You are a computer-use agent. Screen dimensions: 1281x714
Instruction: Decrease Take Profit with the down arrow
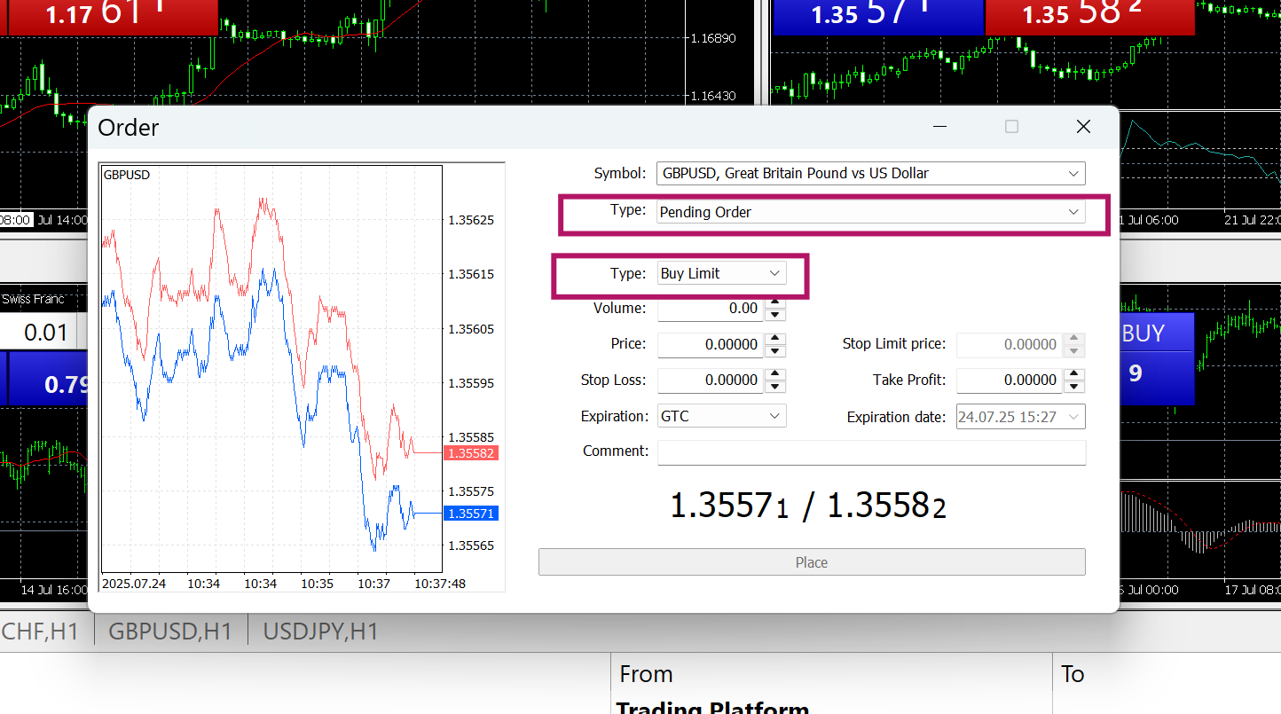1074,386
